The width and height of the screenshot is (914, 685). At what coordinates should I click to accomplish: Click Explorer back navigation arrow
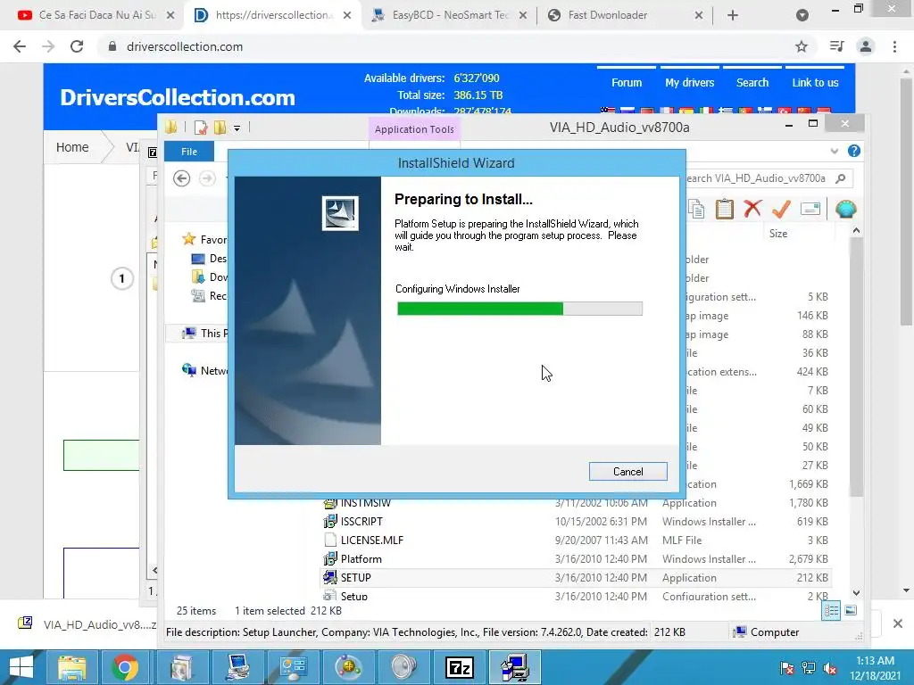pyautogui.click(x=182, y=178)
